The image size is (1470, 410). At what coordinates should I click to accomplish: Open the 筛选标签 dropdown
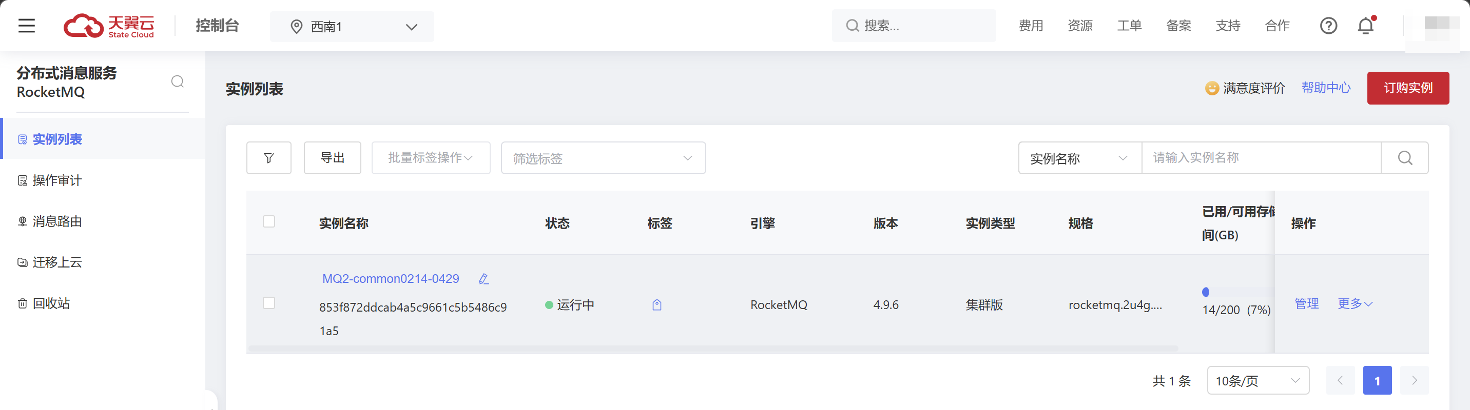pyautogui.click(x=603, y=158)
